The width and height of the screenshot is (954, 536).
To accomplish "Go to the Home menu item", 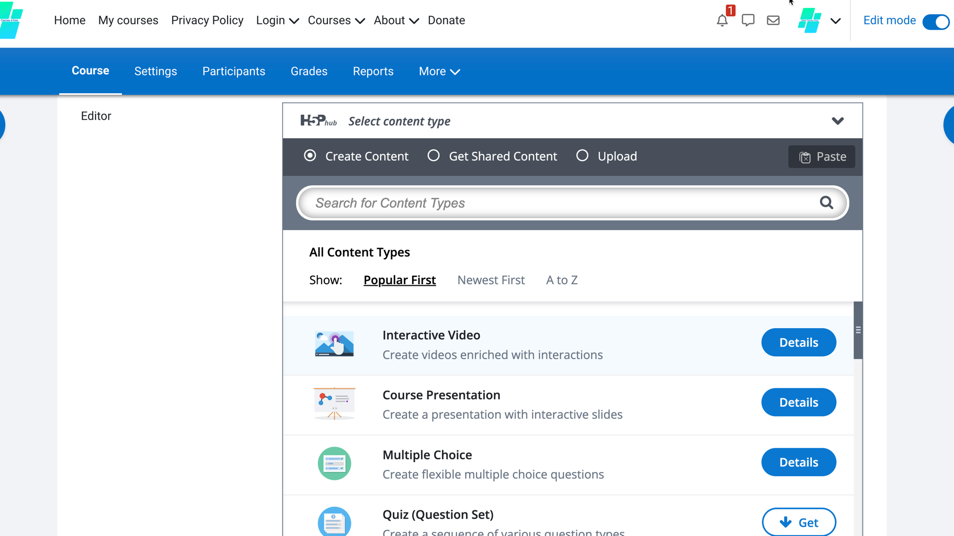I will pos(70,20).
